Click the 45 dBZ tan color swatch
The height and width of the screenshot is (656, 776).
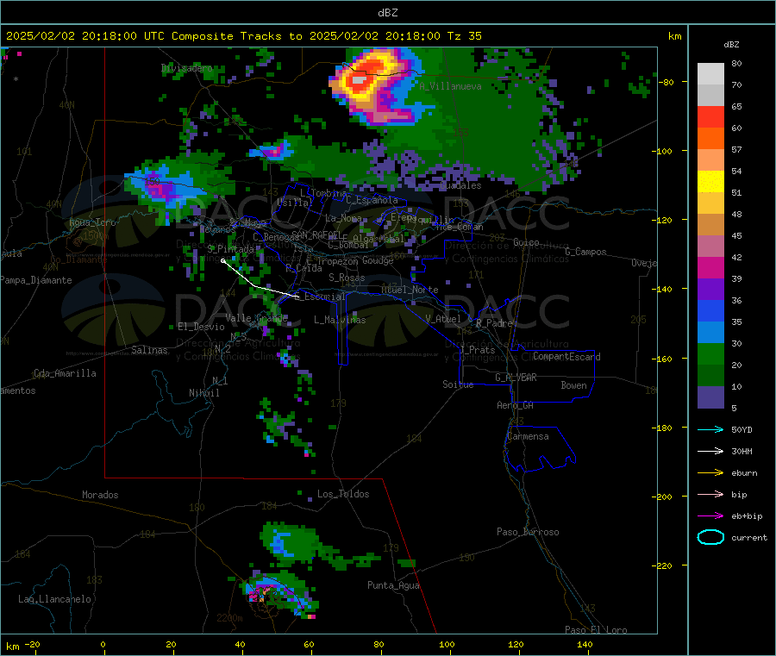coord(710,225)
